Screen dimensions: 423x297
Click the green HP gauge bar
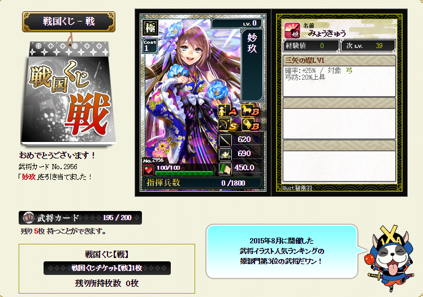184,173
